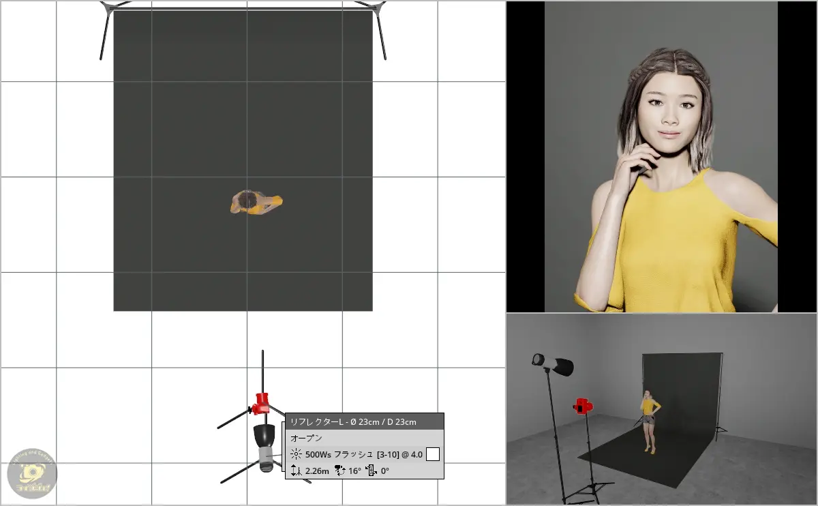Screen dimensions: 818x506
Task: Click the 0° rotation value
Action: (x=385, y=471)
